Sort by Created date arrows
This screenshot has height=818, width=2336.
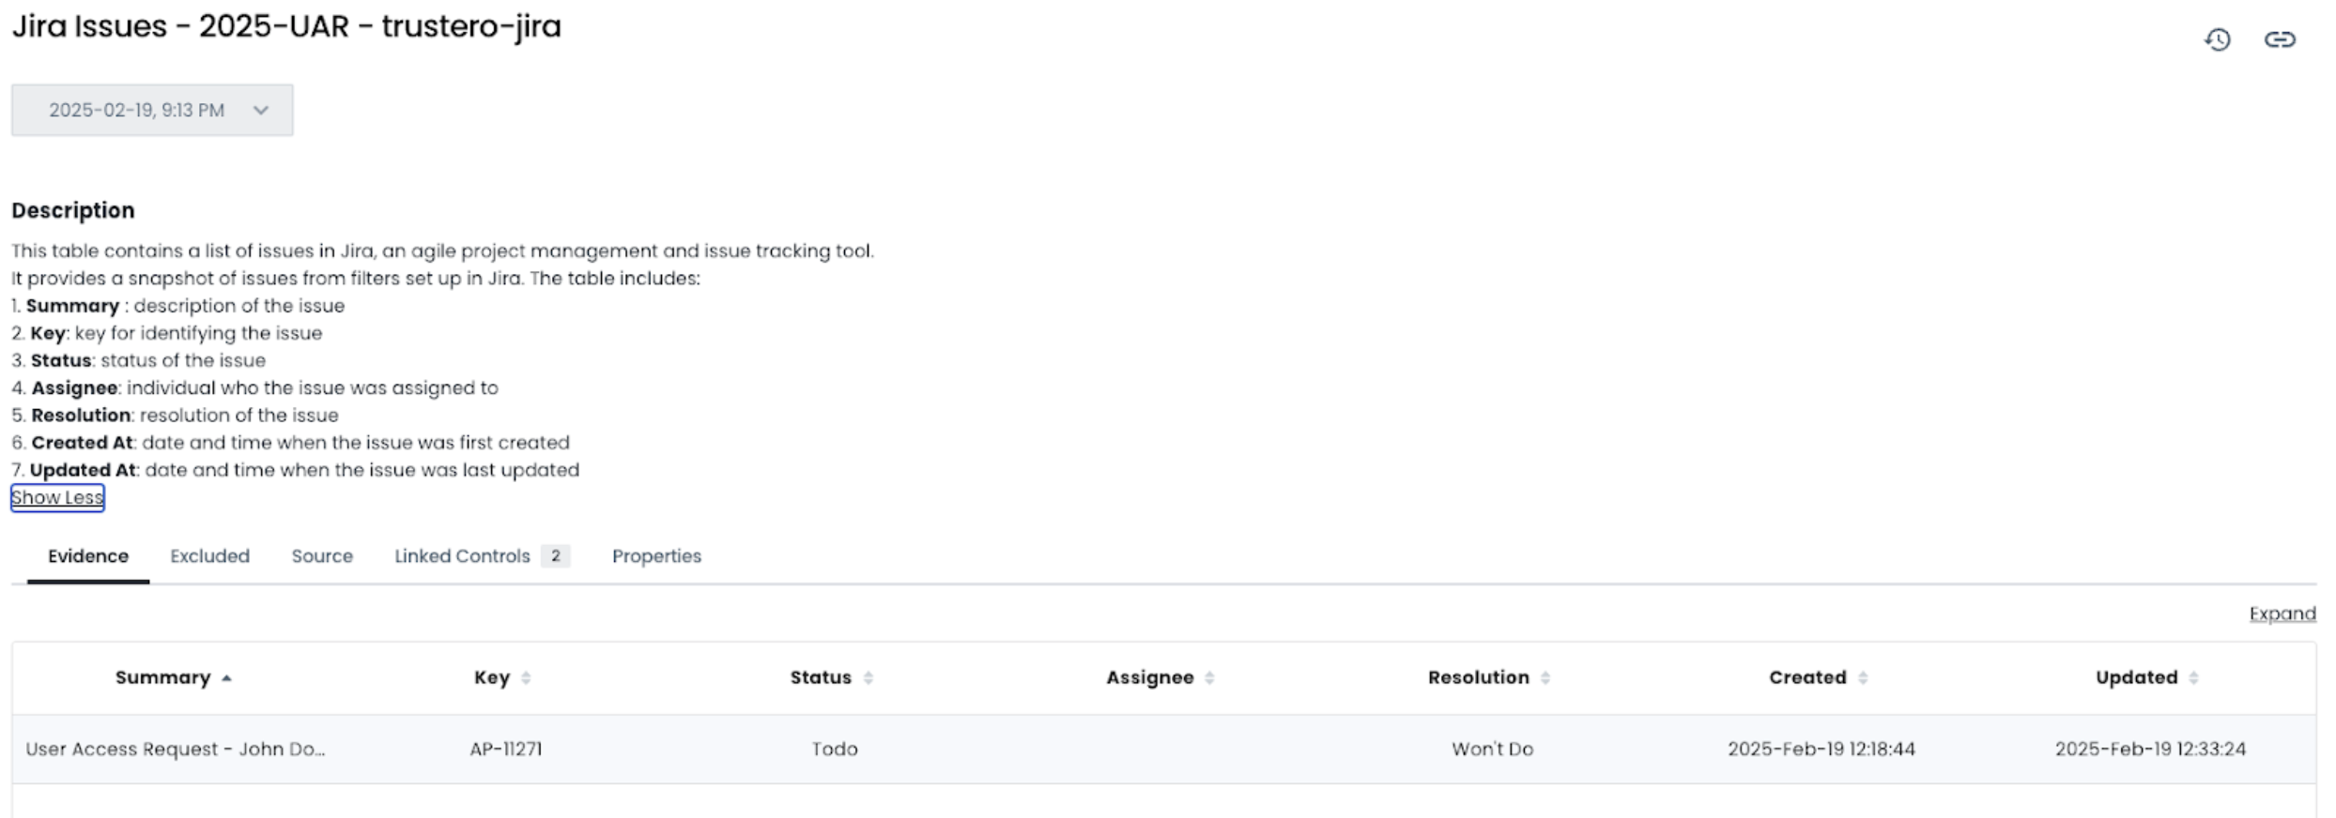click(x=1863, y=678)
